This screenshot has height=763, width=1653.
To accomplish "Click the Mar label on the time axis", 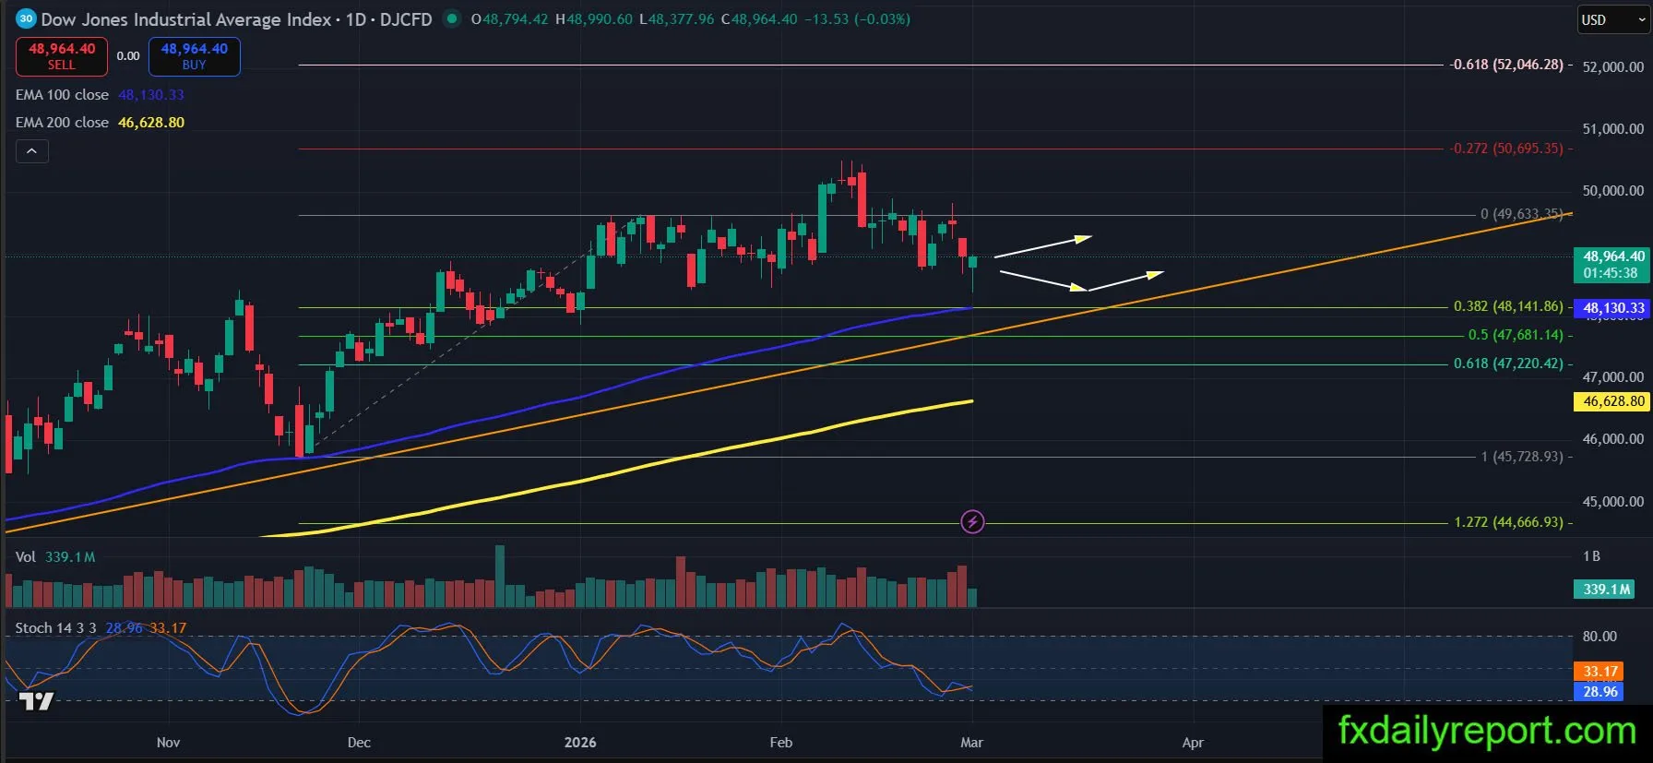I will tap(971, 743).
